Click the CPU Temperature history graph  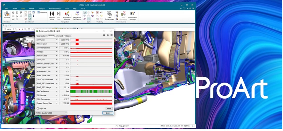(91, 99)
